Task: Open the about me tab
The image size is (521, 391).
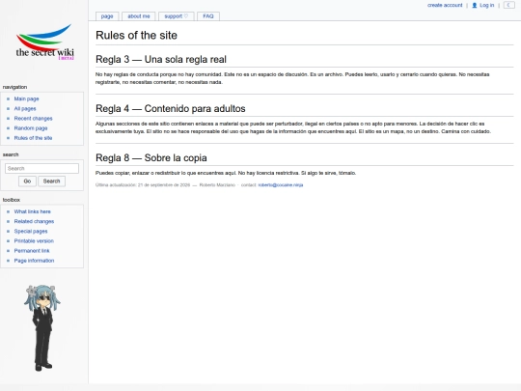Action: [139, 16]
